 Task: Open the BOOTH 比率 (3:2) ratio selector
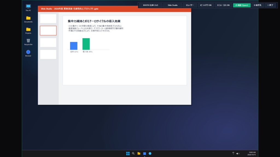(151, 5)
